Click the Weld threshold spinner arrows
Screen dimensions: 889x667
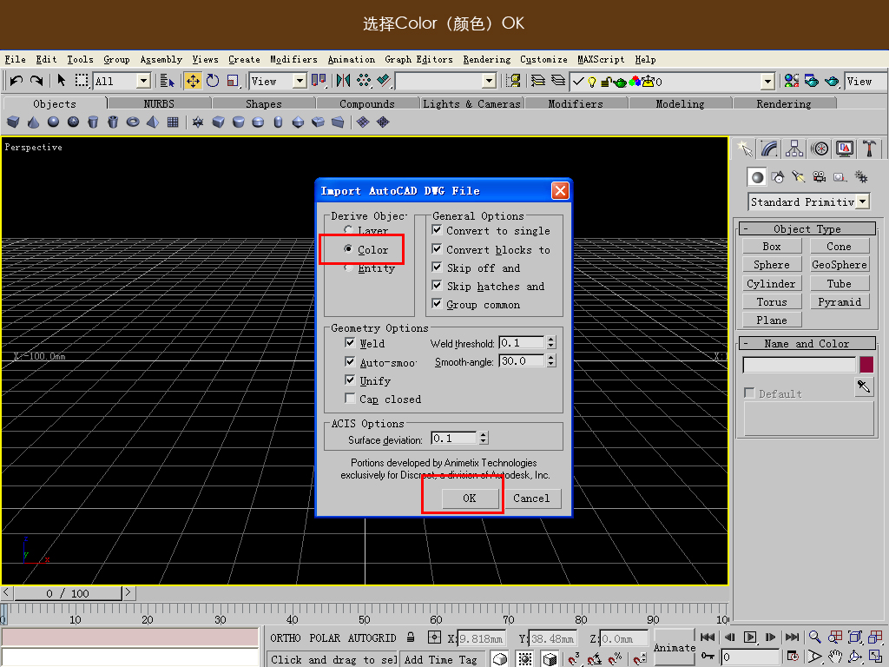(551, 342)
